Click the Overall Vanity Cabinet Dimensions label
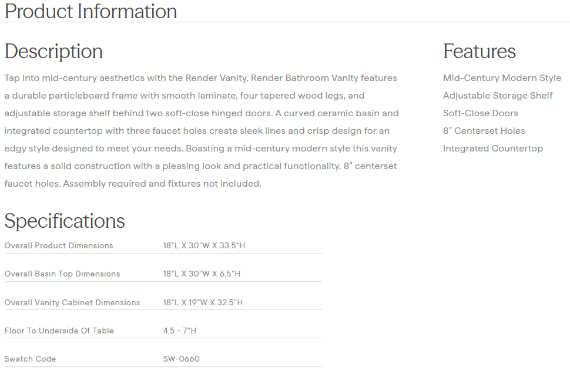The width and height of the screenshot is (570, 381). tap(72, 302)
